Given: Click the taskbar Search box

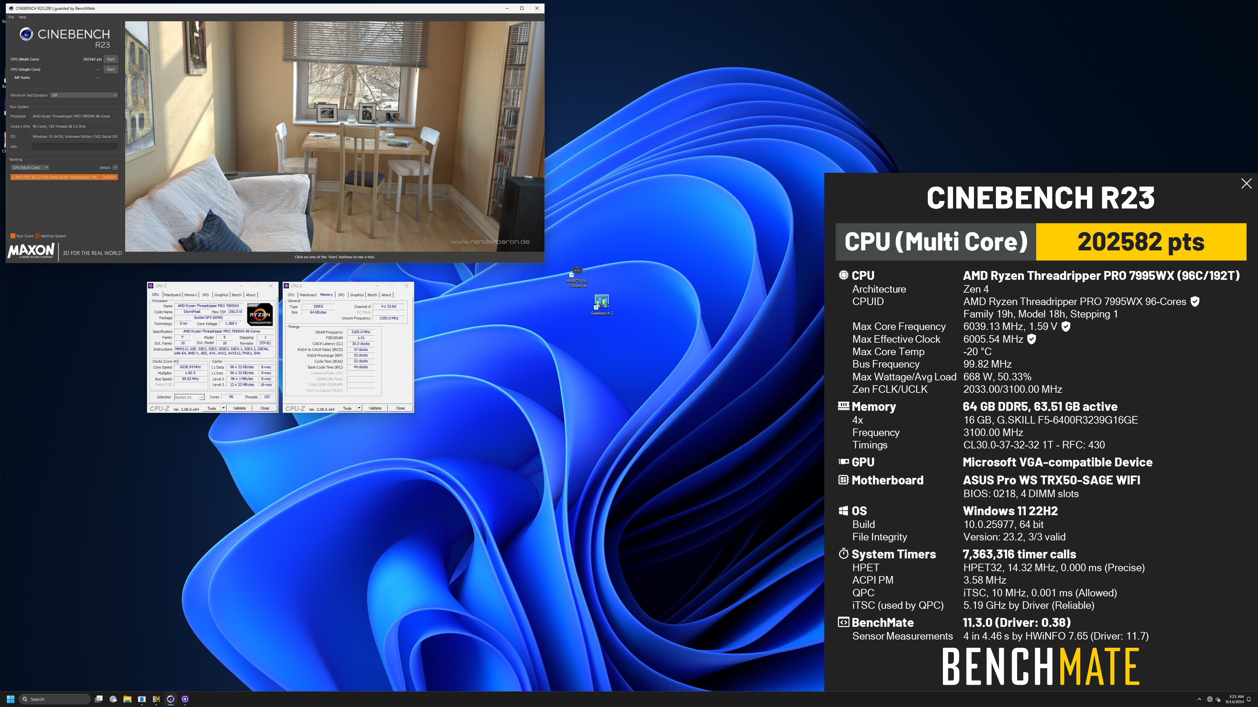Looking at the screenshot, I should tap(54, 699).
